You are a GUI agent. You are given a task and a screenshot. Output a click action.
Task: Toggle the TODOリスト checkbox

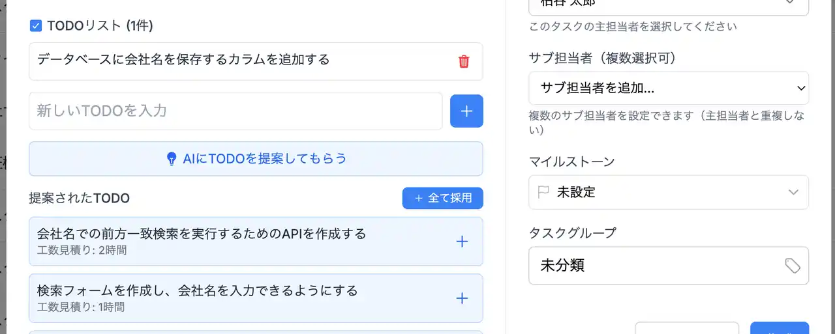coord(36,26)
